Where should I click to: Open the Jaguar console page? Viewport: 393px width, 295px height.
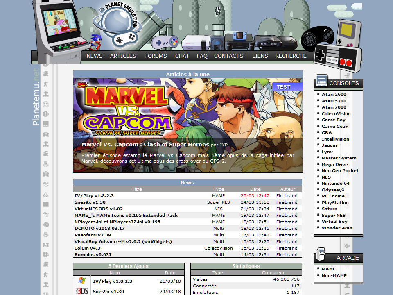[330, 145]
